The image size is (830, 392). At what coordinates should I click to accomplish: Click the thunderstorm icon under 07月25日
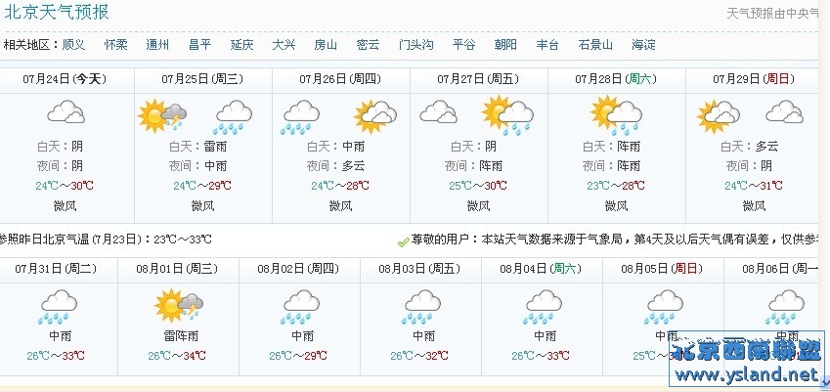[x=162, y=116]
